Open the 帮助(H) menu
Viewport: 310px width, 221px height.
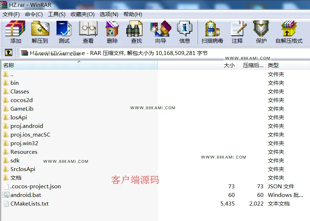(x=132, y=14)
